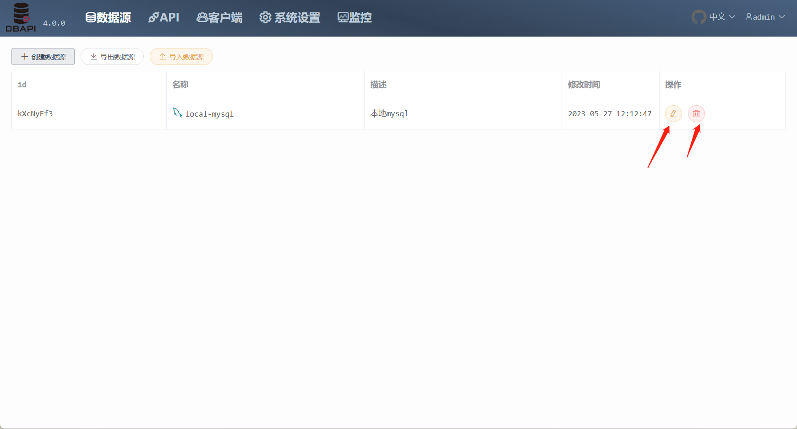Go to the 客户端 tab

point(219,17)
